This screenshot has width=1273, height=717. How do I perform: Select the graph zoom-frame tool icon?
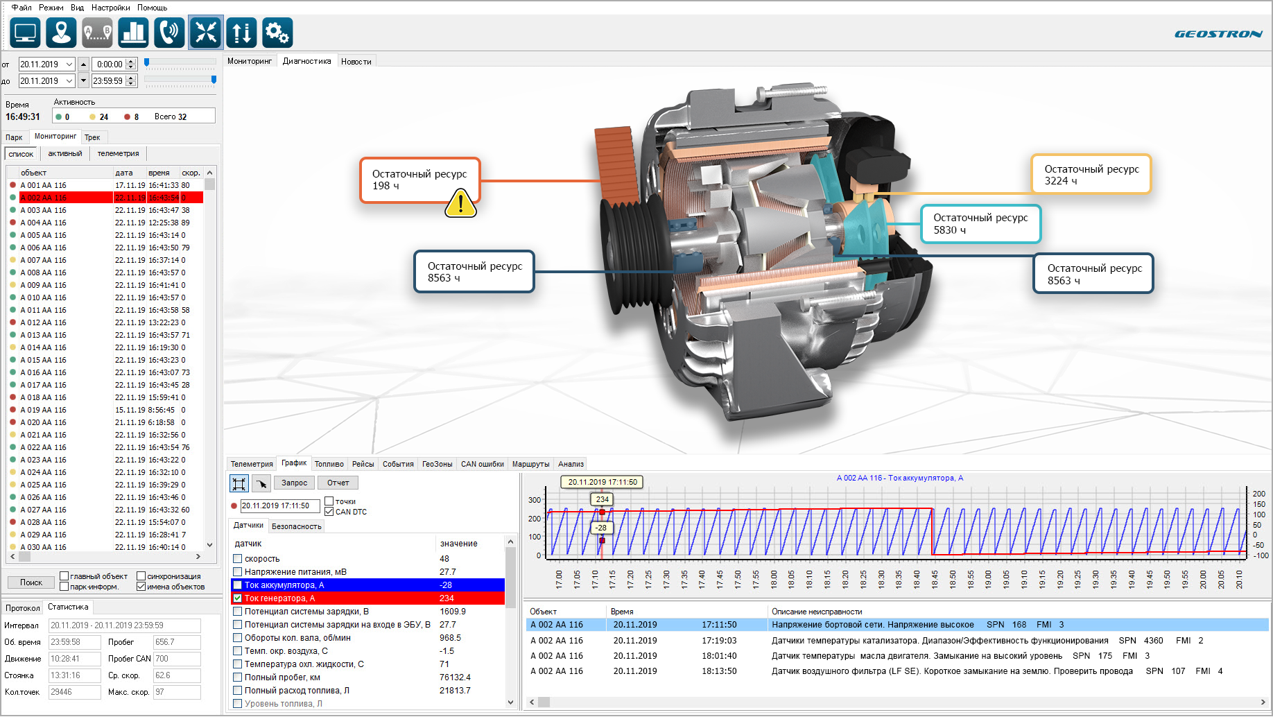(x=239, y=483)
